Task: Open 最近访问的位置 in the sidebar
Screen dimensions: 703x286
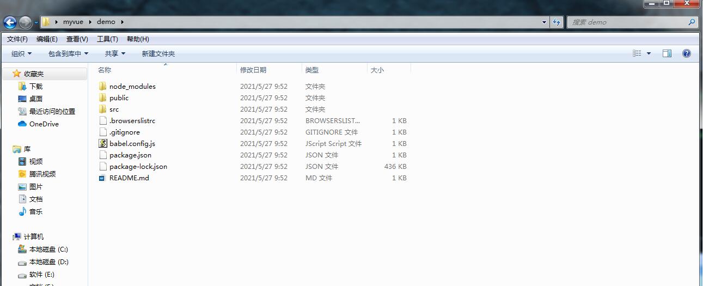Action: pos(52,111)
